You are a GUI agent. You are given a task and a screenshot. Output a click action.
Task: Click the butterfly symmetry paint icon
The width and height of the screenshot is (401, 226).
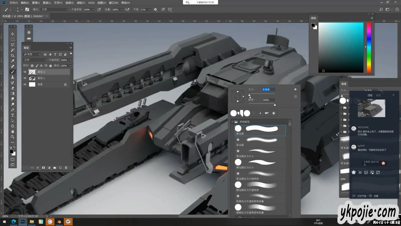pyautogui.click(x=170, y=10)
